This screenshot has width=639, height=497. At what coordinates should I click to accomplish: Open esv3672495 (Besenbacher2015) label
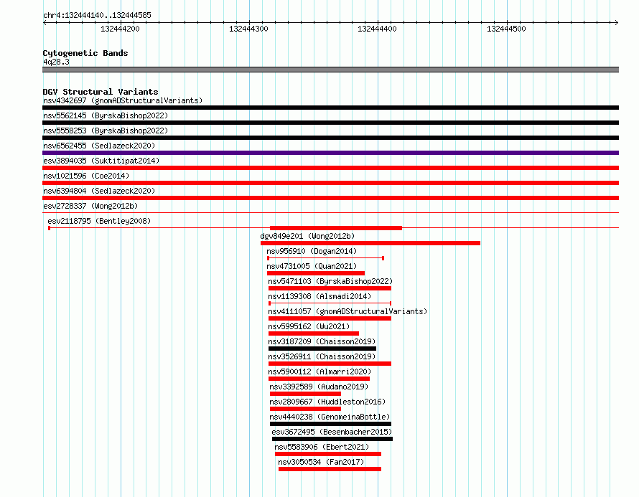[332, 432]
